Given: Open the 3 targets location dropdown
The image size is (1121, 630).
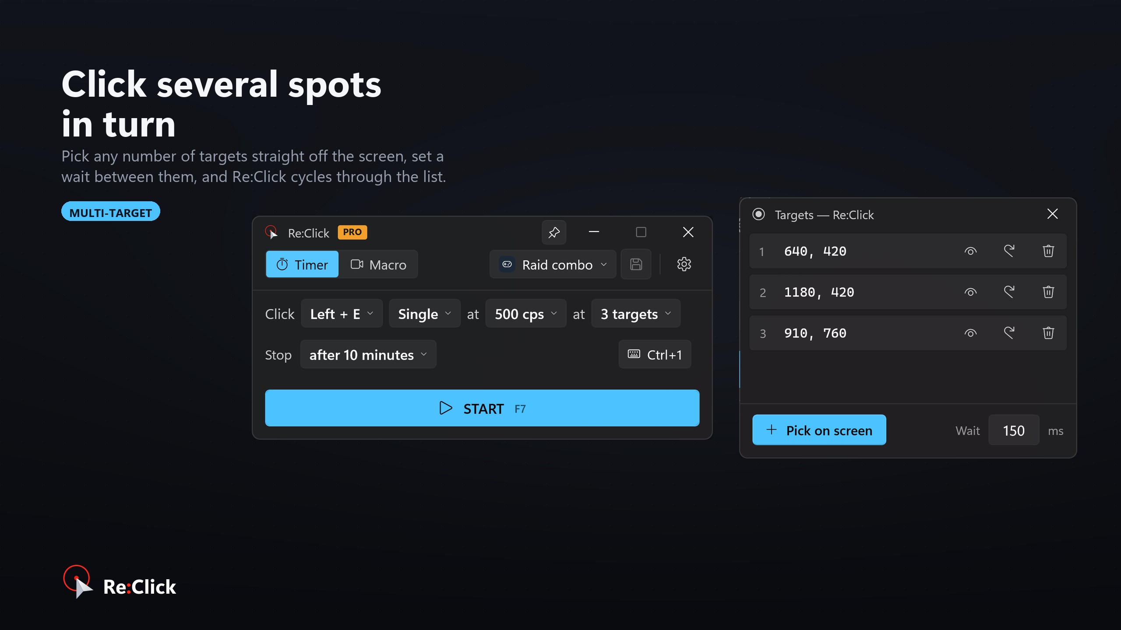Looking at the screenshot, I should (636, 314).
